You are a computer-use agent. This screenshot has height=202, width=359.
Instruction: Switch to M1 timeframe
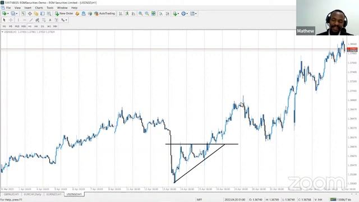pos(4,26)
